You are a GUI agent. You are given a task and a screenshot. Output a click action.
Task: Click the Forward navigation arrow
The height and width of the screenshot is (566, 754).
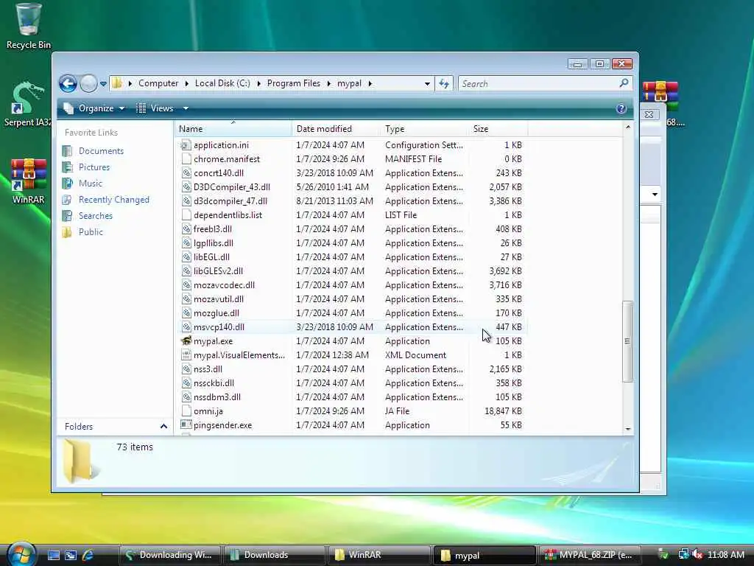click(x=88, y=84)
